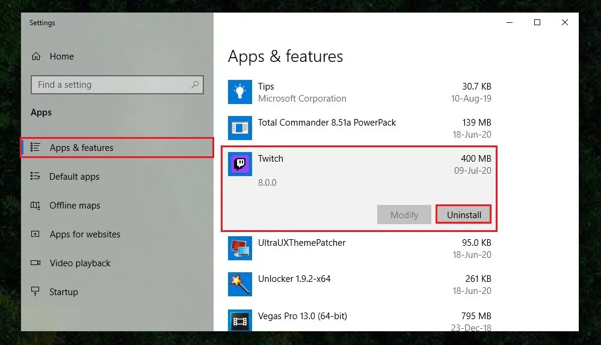
Task: Click UltraUXThemePatcher size 95.0 KB
Action: pos(476,243)
